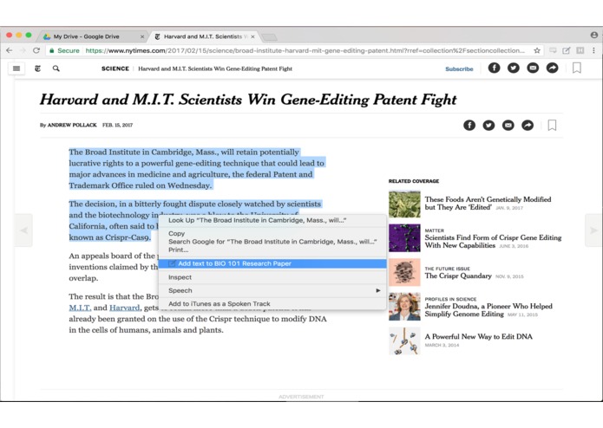This screenshot has height=428, width=603.
Task: Open The Crispr Quandary story
Action: point(458,276)
